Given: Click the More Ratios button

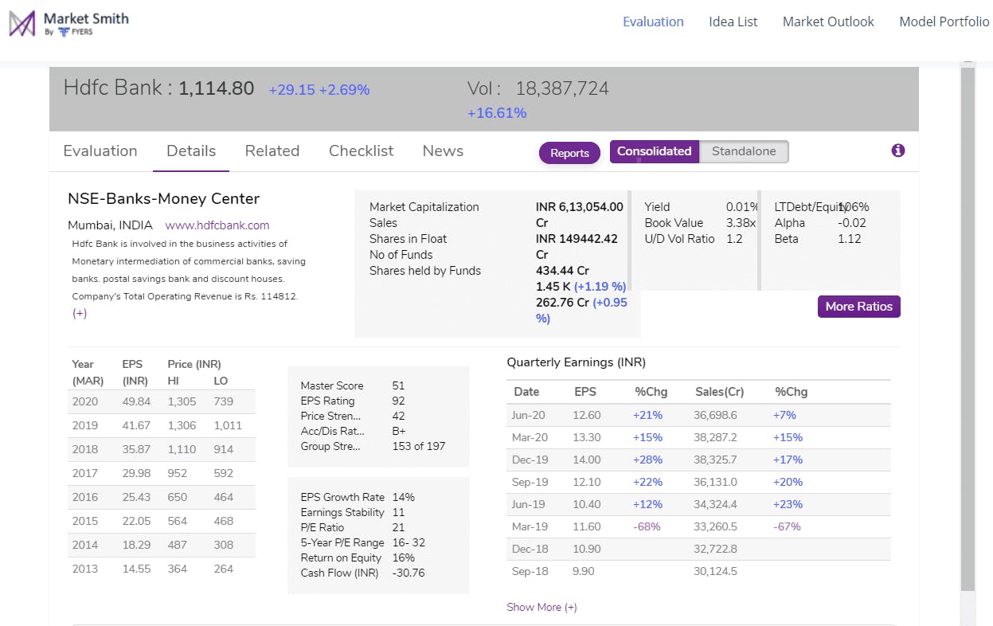Looking at the screenshot, I should [x=858, y=307].
